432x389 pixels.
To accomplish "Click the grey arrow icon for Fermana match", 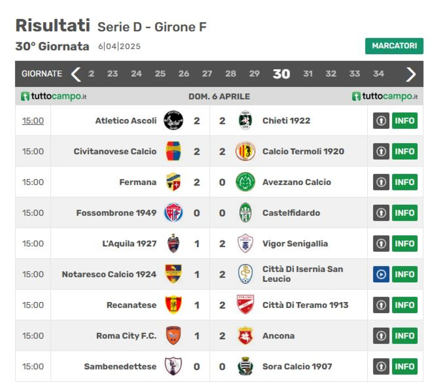I will pyautogui.click(x=381, y=182).
